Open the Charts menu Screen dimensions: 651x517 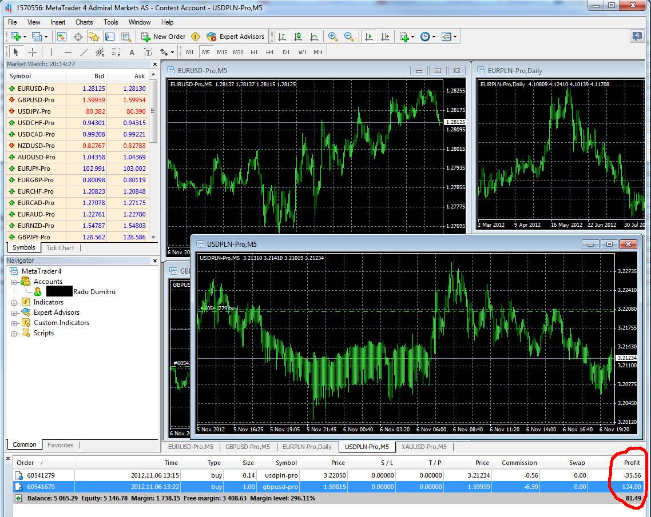click(x=84, y=22)
